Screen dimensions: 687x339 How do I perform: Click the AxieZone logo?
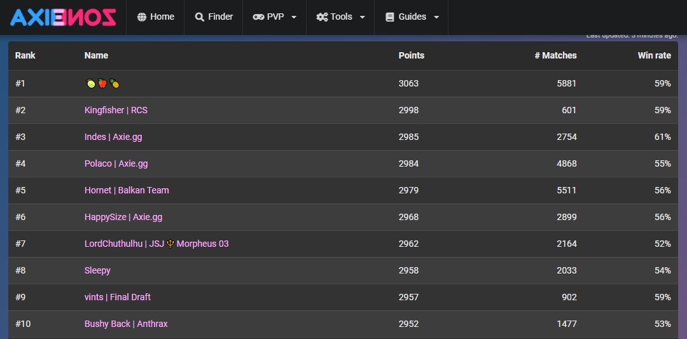(x=63, y=17)
